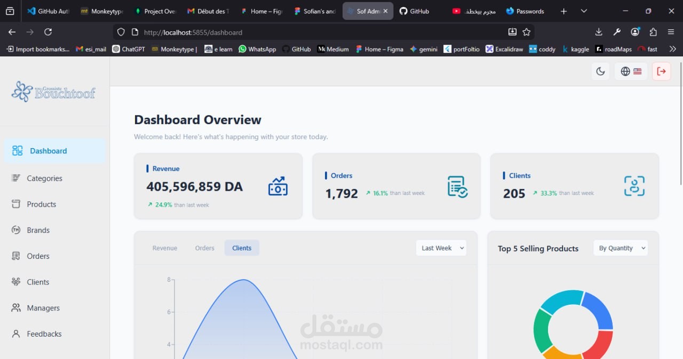This screenshot has height=359, width=683.
Task: Expand the browser bookmarks overflow chevron
Action: [673, 49]
